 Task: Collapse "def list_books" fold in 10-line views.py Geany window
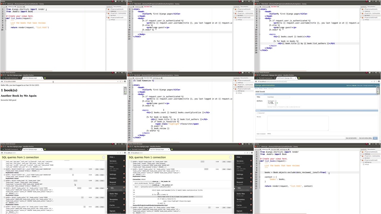pyautogui.click(x=5, y=18)
